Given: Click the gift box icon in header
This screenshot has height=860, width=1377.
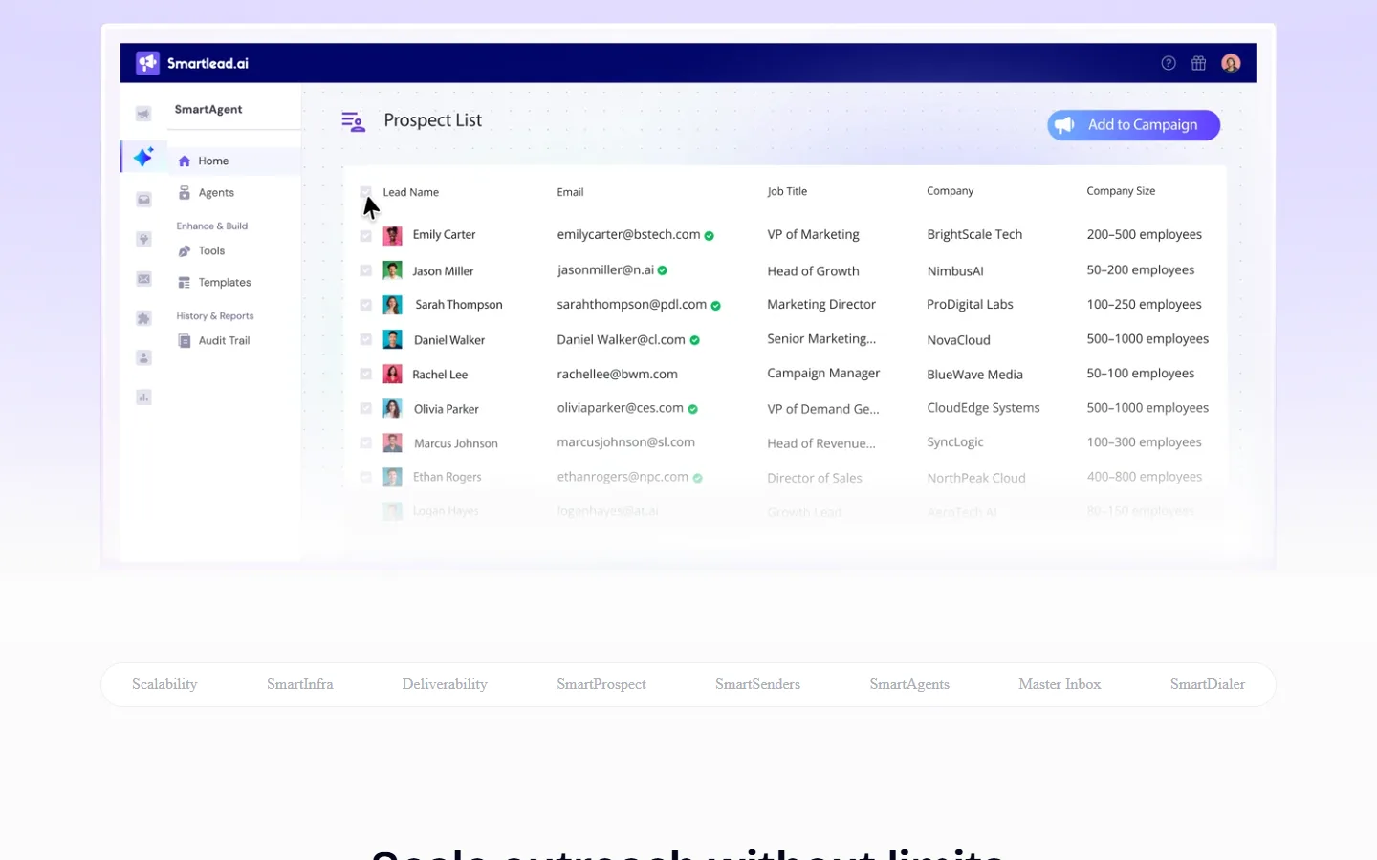Looking at the screenshot, I should click(1198, 63).
